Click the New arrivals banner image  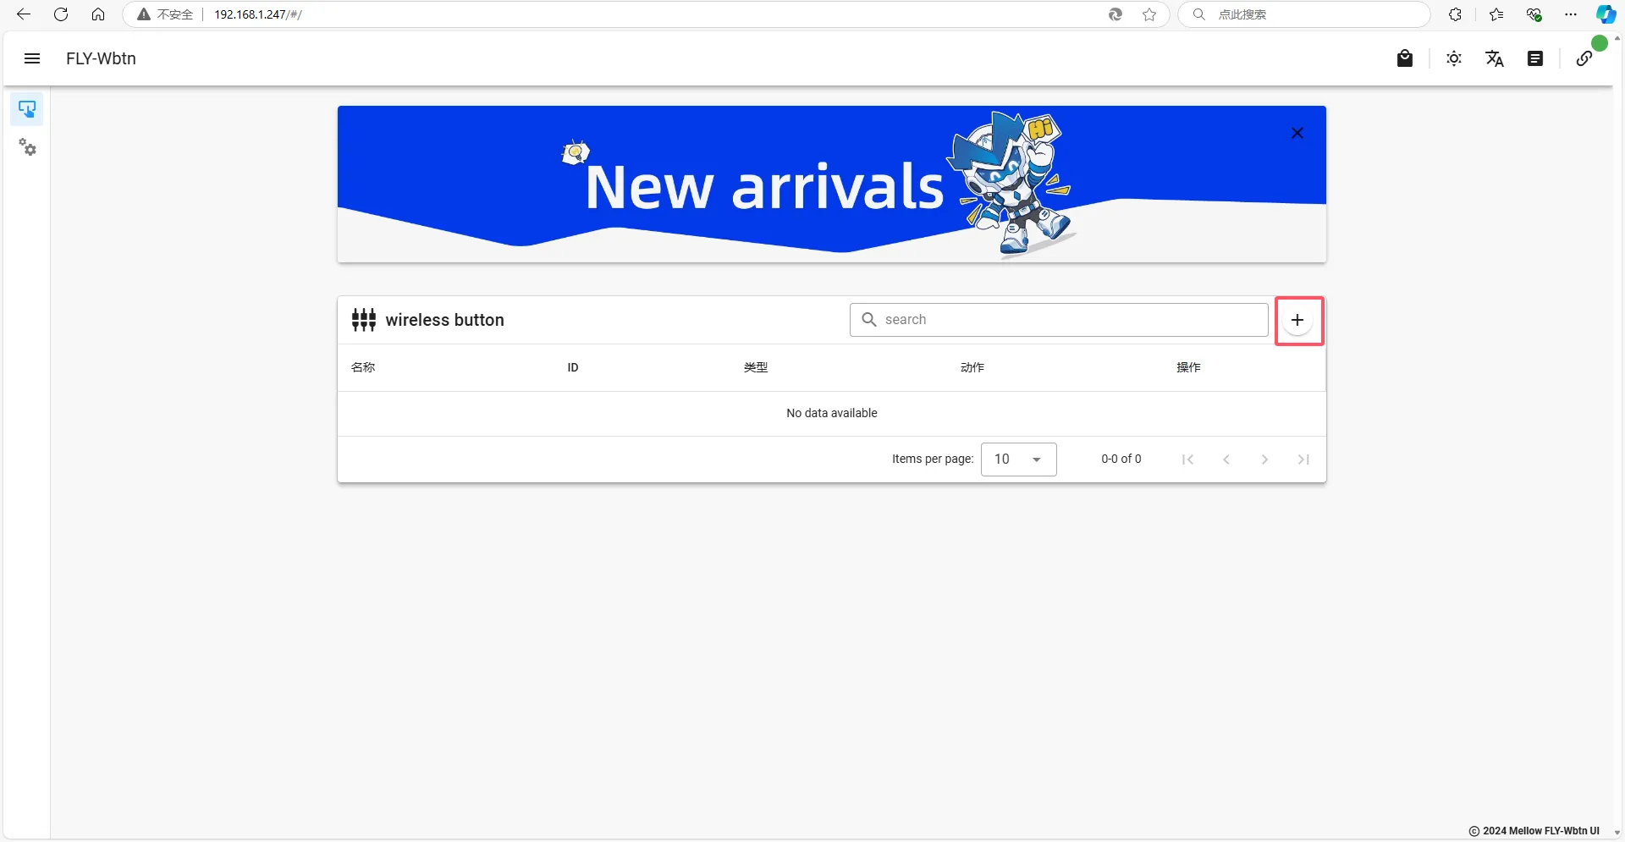831,184
